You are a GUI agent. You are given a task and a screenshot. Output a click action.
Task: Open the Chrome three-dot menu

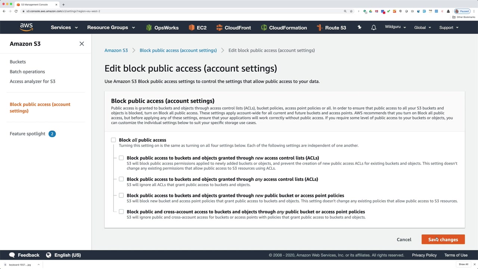[473, 11]
